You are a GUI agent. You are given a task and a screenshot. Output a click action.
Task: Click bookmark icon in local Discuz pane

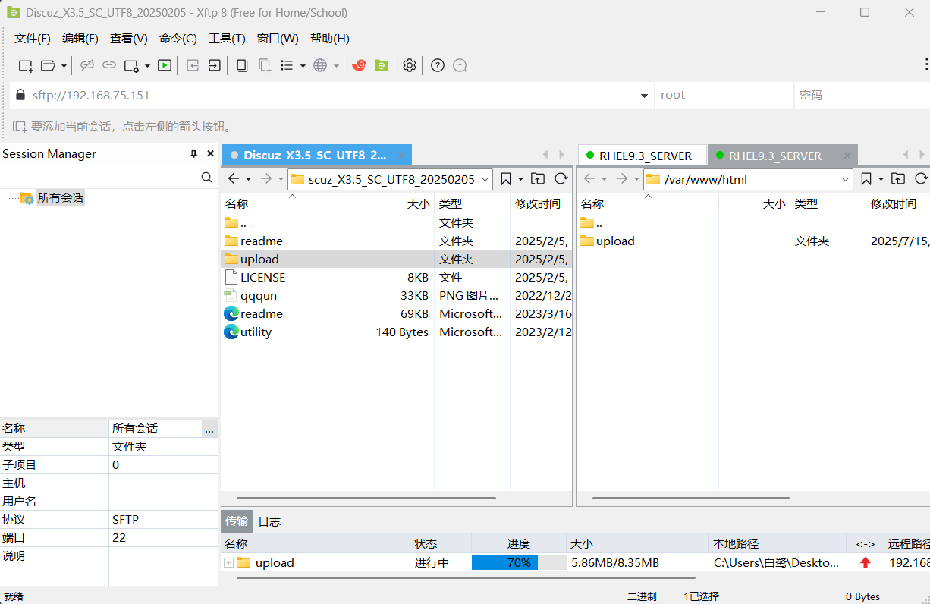coord(506,178)
